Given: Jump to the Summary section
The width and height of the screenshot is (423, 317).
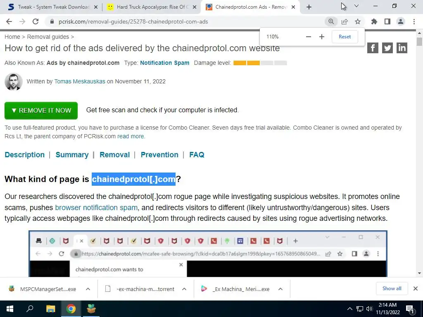Looking at the screenshot, I should tap(72, 155).
